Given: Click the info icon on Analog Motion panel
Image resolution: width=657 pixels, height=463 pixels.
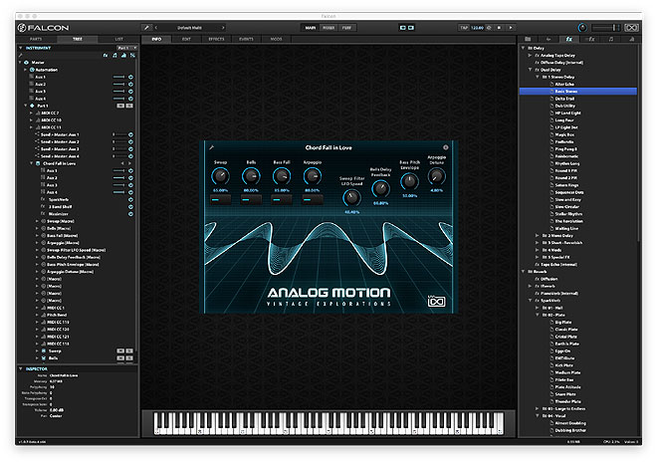Looking at the screenshot, I should pos(445,147).
